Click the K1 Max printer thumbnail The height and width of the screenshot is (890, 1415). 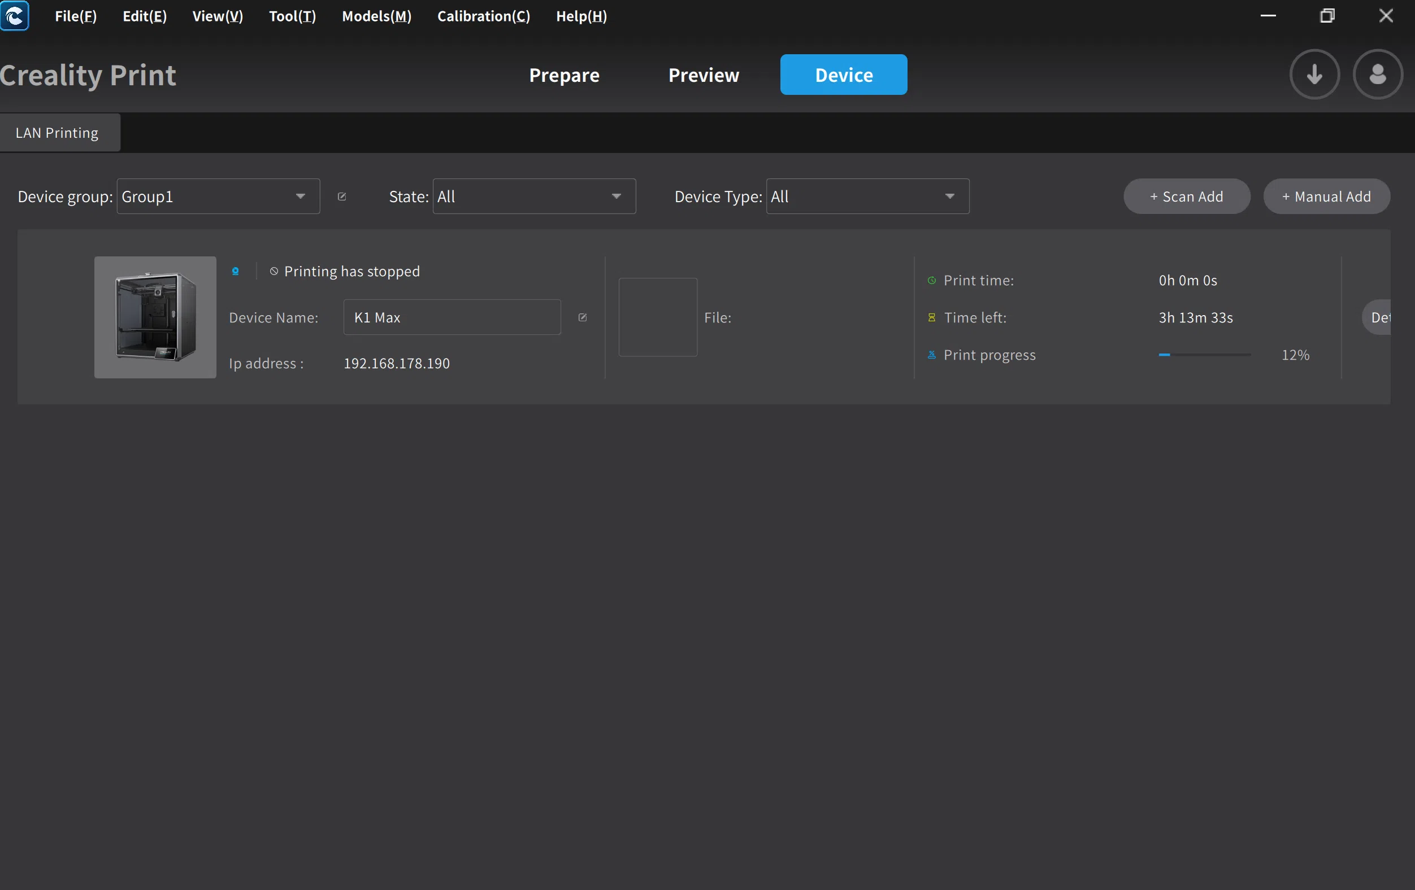[155, 317]
